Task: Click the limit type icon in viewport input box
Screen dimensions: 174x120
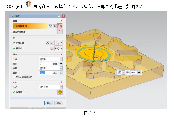Action: [120, 73]
